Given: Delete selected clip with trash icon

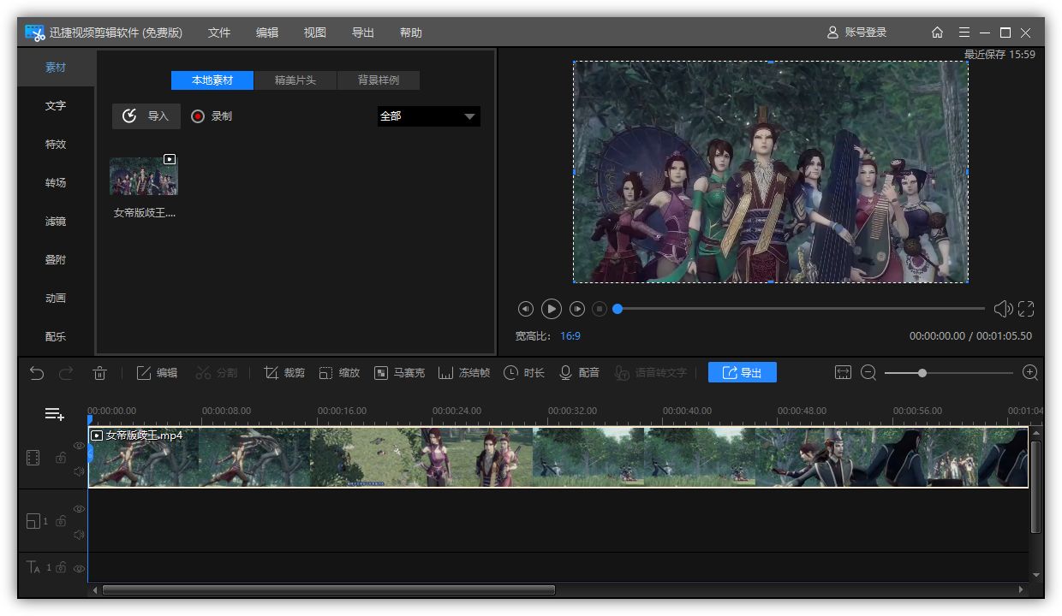Looking at the screenshot, I should click(x=99, y=373).
